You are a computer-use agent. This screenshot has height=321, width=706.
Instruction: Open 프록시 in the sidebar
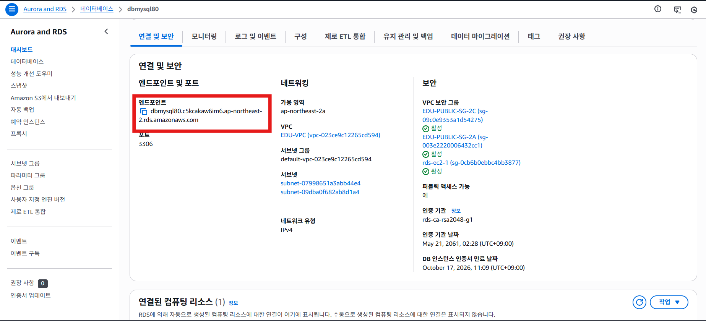click(19, 134)
